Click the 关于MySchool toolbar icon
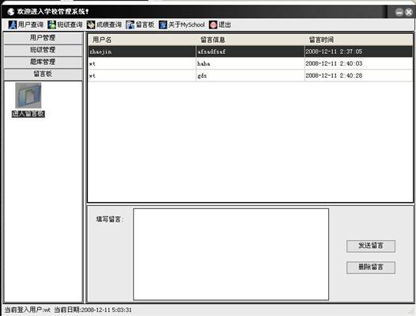The width and height of the screenshot is (416, 316). pyautogui.click(x=163, y=25)
